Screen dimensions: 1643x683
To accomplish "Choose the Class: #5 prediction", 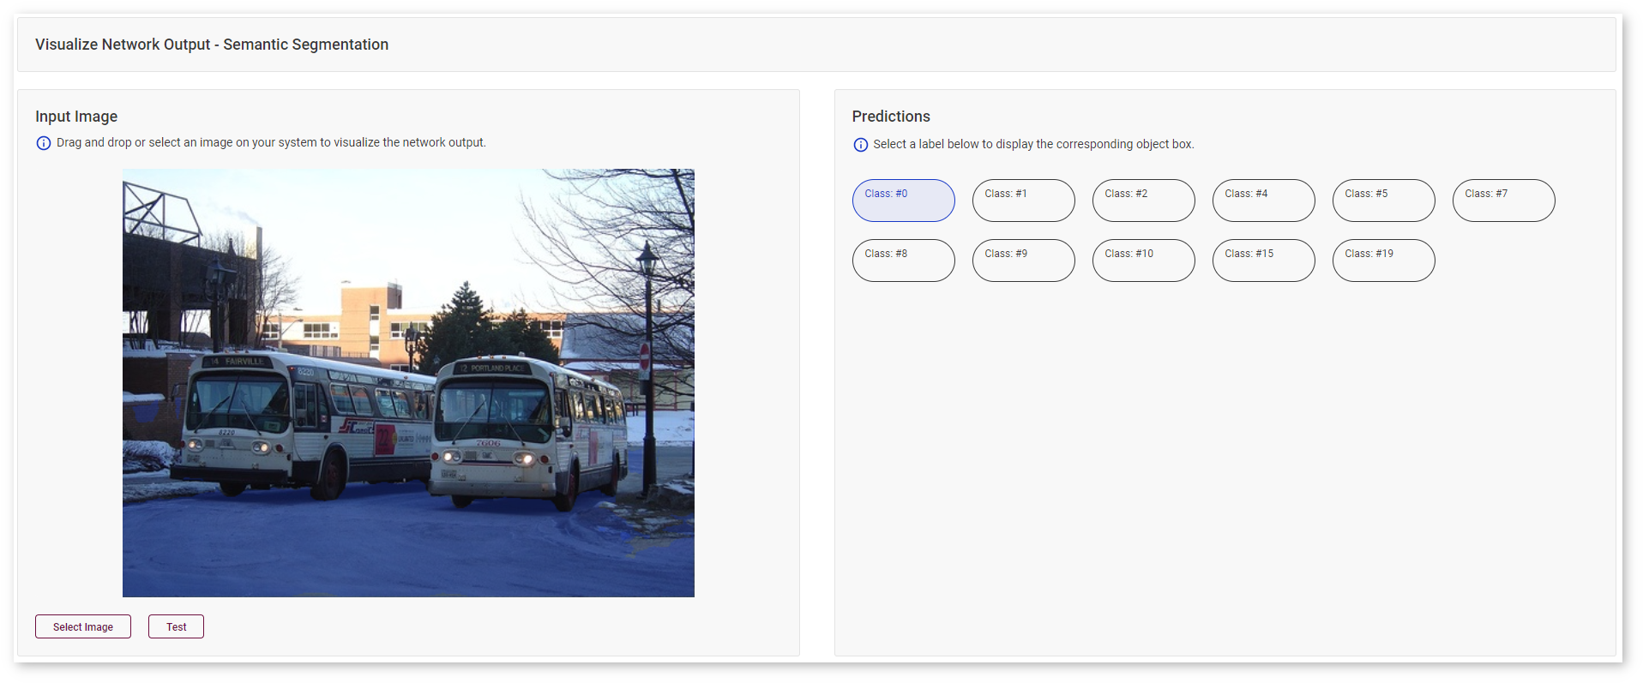I will click(x=1383, y=201).
